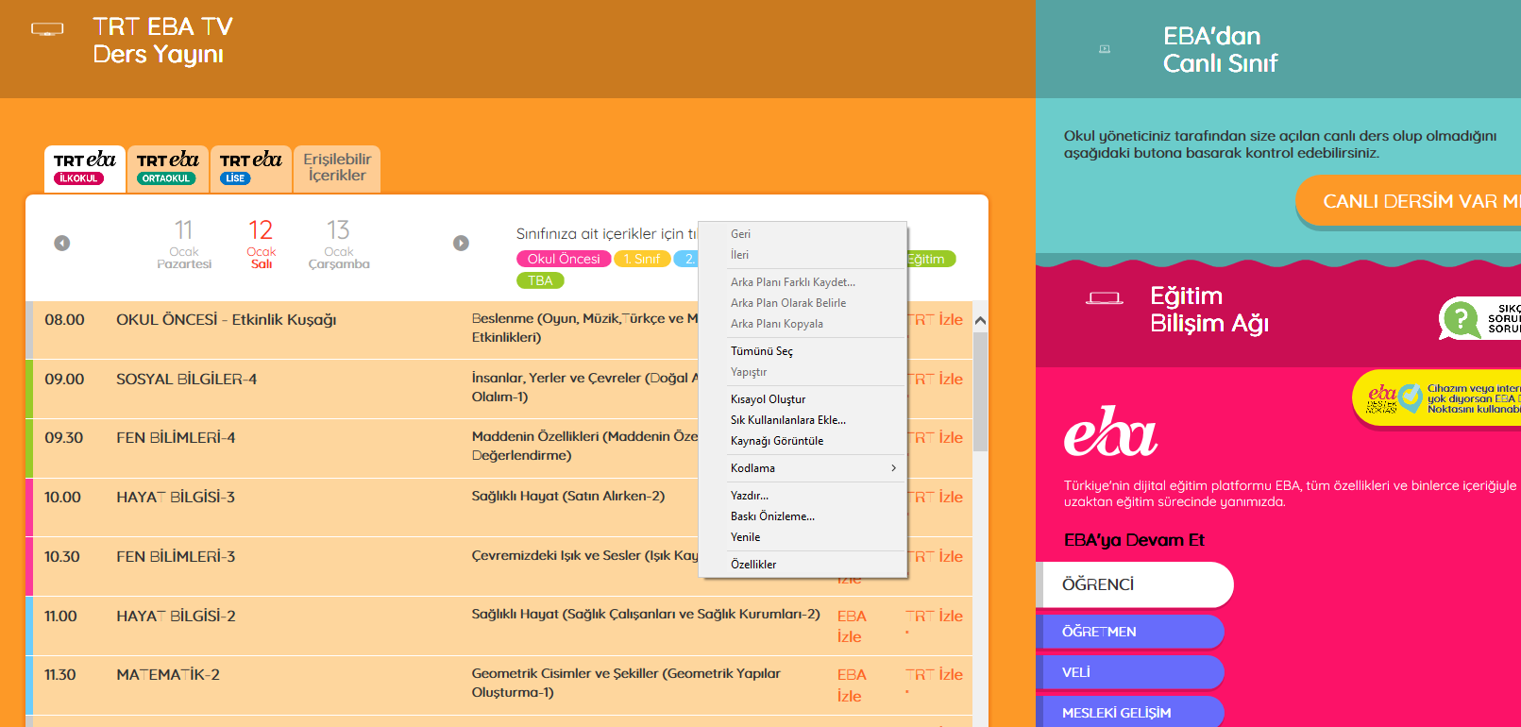Click the 'EBA'ya Devam Et' heading
The width and height of the screenshot is (1521, 727).
(1134, 540)
